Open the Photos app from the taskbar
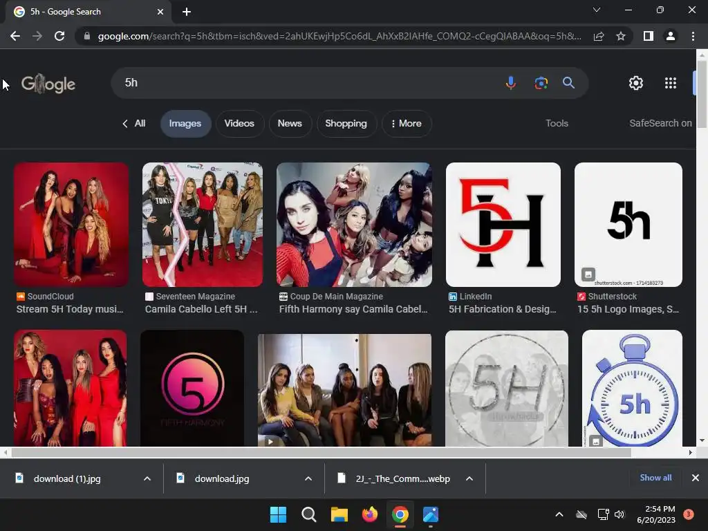The image size is (708, 531). pyautogui.click(x=431, y=514)
